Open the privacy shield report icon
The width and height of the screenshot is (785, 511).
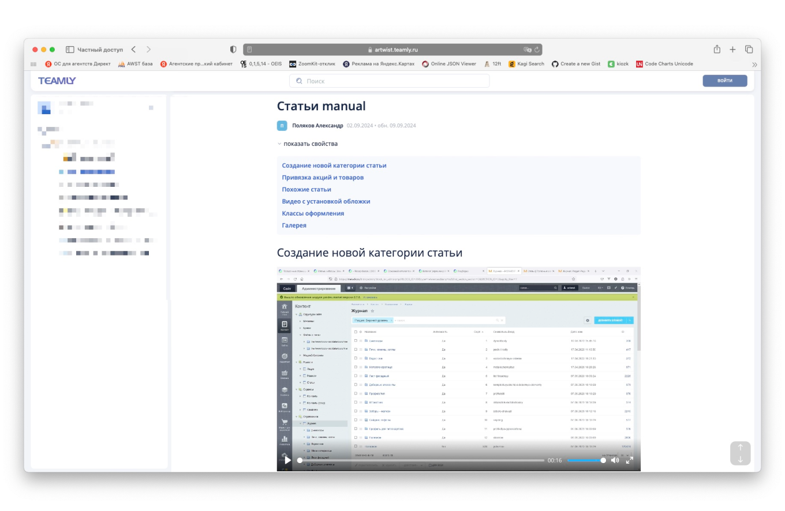pos(233,50)
